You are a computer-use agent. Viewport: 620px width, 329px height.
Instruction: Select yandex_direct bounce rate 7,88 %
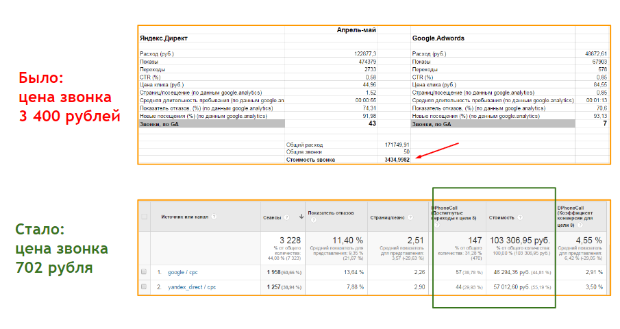tap(355, 287)
